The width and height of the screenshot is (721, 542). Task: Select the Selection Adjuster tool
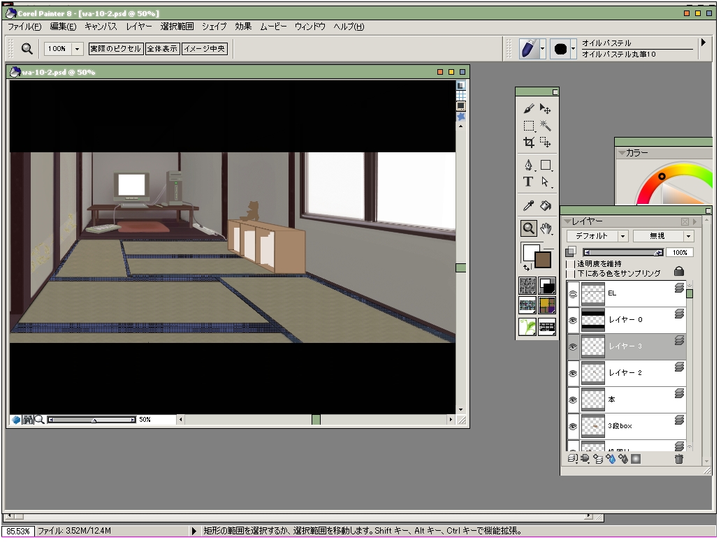(x=546, y=142)
